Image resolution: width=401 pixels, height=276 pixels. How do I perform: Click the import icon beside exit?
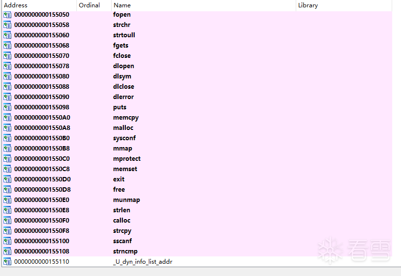[7, 179]
